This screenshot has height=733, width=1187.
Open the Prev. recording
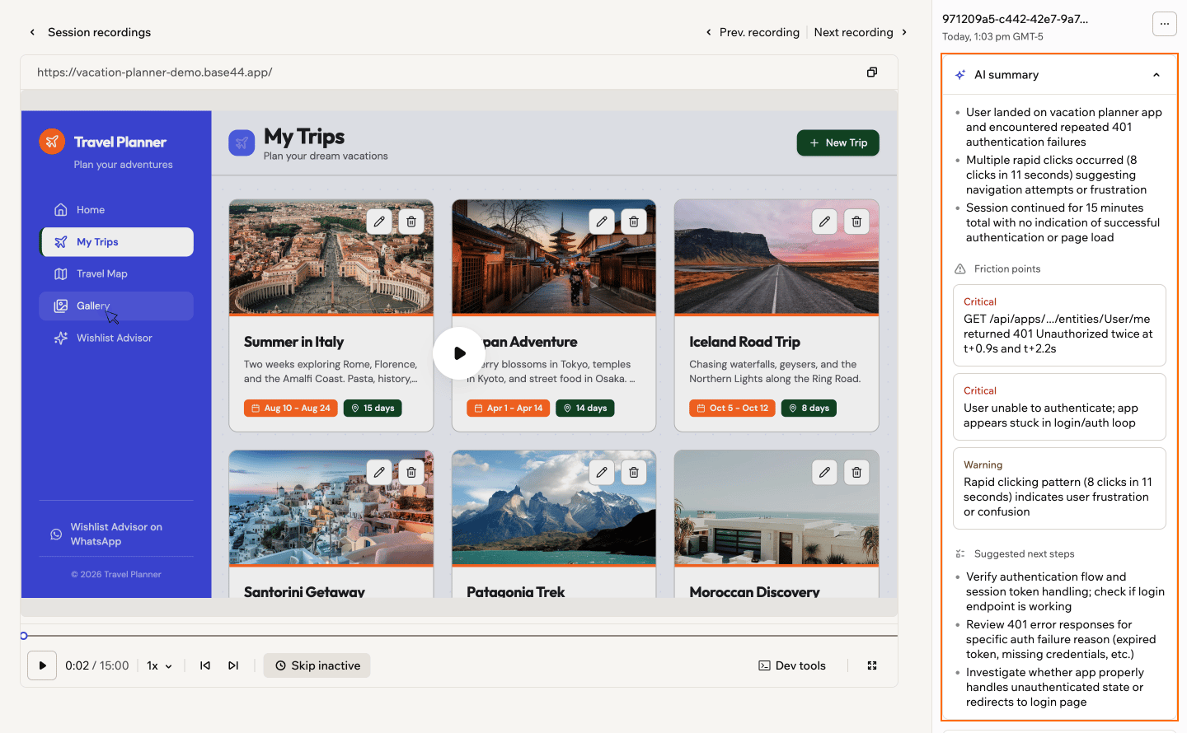coord(753,32)
